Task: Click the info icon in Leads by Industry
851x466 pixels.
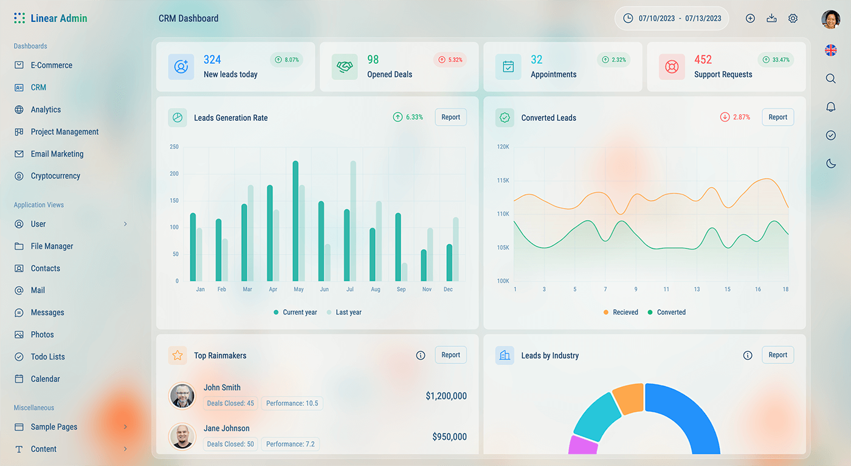Action: (748, 355)
